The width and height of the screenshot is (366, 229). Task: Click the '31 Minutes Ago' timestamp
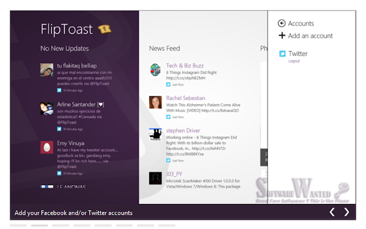click(73, 173)
